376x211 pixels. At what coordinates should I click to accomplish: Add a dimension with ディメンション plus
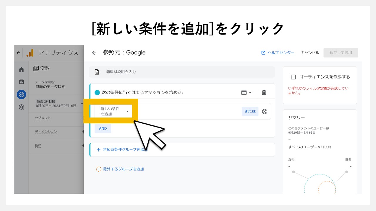point(82,132)
